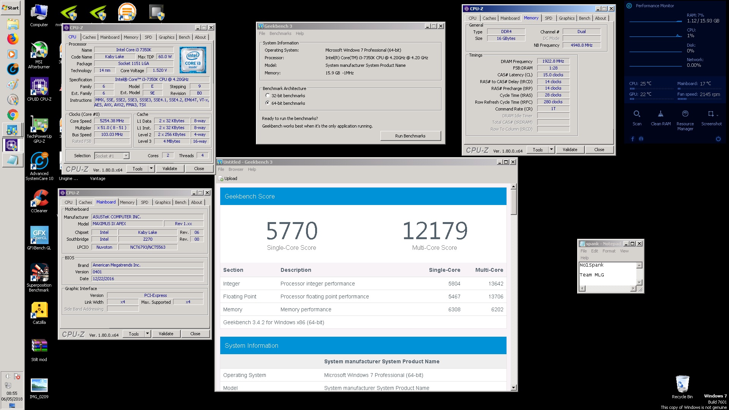Open Format menu in Notepad
This screenshot has width=729, height=410.
[x=609, y=251]
